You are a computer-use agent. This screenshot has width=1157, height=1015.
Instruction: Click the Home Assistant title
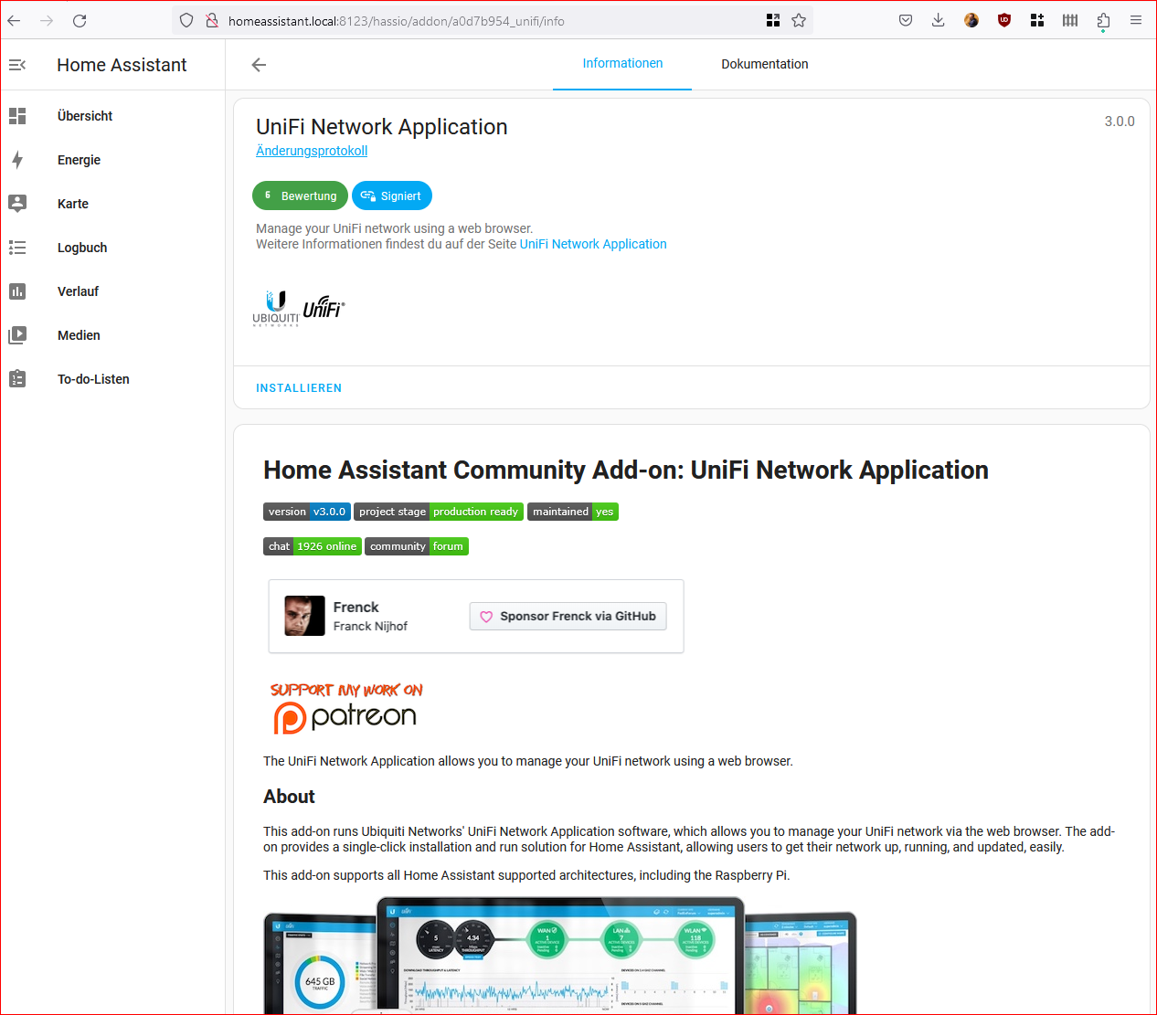[x=122, y=65]
